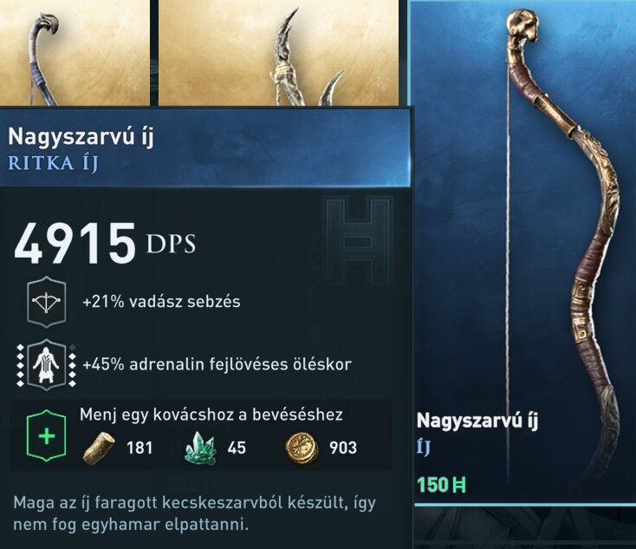The image size is (636, 549).
Task: Click the bow description text paragraph
Action: tap(195, 513)
